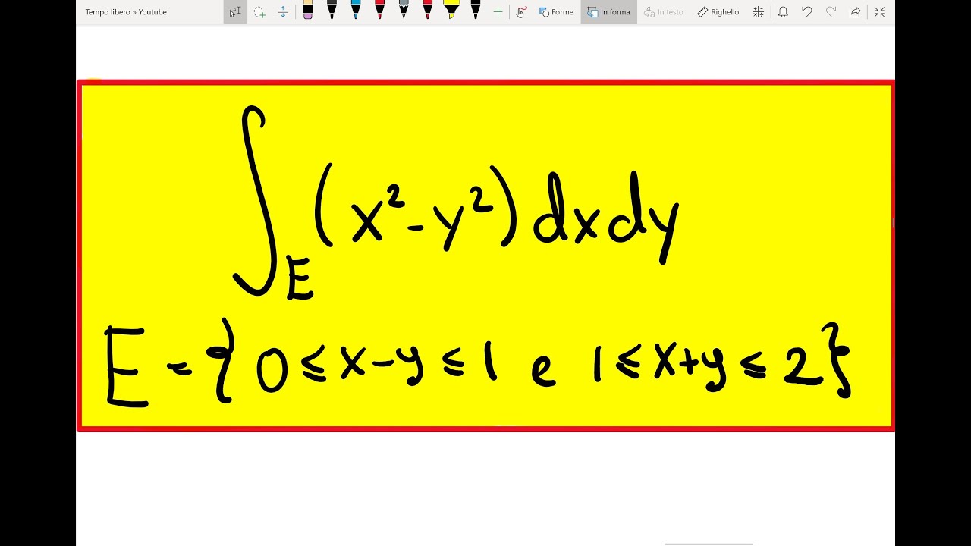Toggle draw with touch or mouse
971x546 pixels.
pyautogui.click(x=521, y=12)
